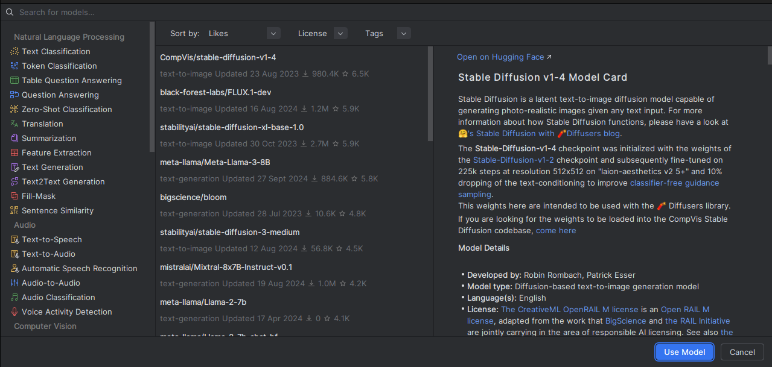Expand the License filter dropdown
The image size is (772, 367).
pos(340,34)
